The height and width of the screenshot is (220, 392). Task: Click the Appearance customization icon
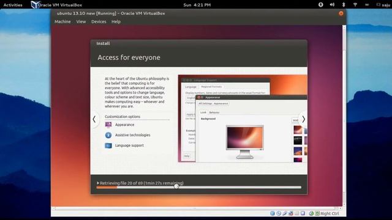pos(108,125)
